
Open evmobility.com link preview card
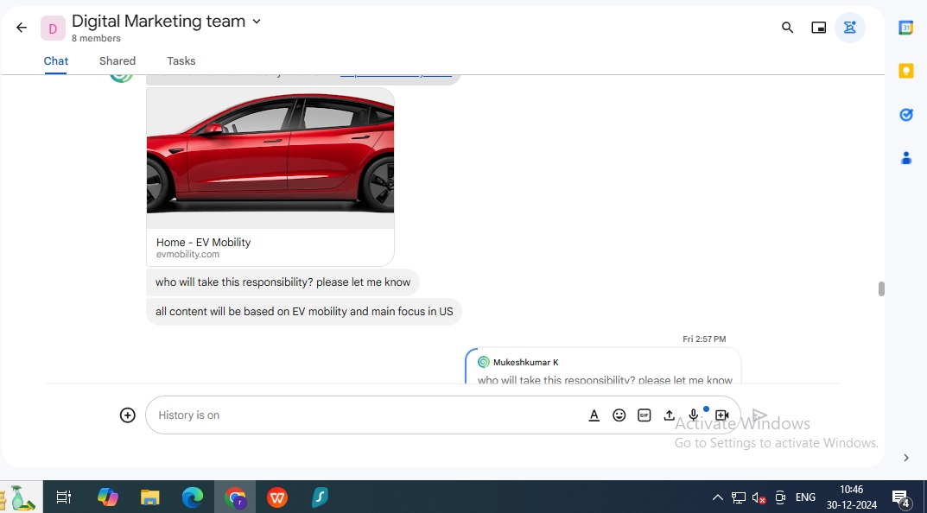tap(270, 177)
